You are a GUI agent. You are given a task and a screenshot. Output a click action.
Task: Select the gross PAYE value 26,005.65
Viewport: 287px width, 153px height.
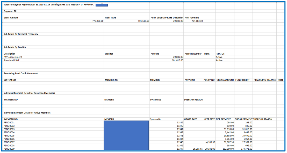coord(198,149)
